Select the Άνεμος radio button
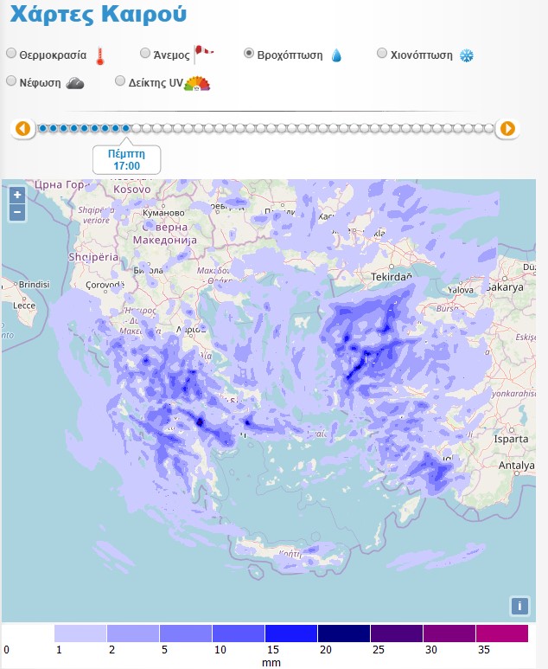The image size is (548, 669). coord(145,54)
